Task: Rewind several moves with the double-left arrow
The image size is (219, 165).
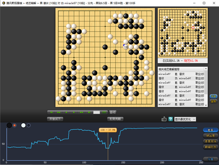Action: (59, 112)
